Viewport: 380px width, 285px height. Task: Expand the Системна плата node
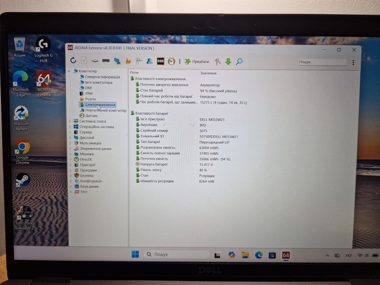coord(70,121)
